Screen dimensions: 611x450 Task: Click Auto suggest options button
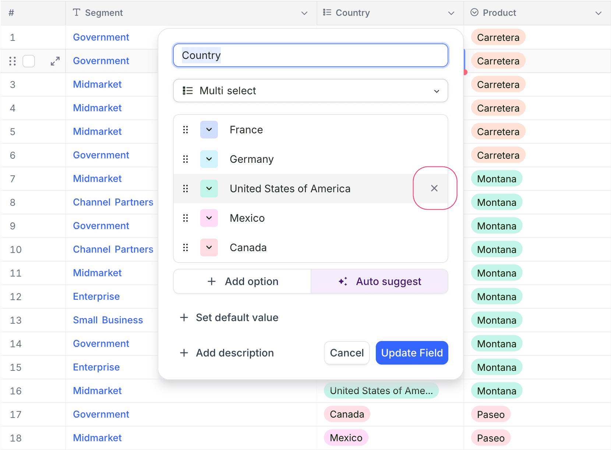pyautogui.click(x=379, y=281)
